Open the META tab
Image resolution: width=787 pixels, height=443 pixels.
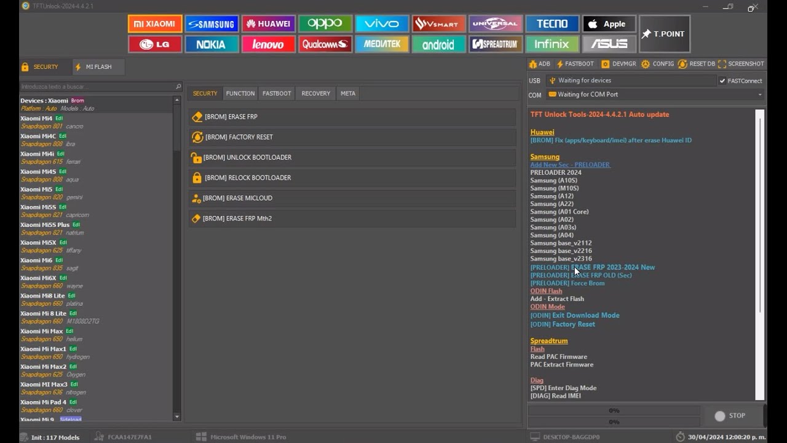[x=348, y=94]
